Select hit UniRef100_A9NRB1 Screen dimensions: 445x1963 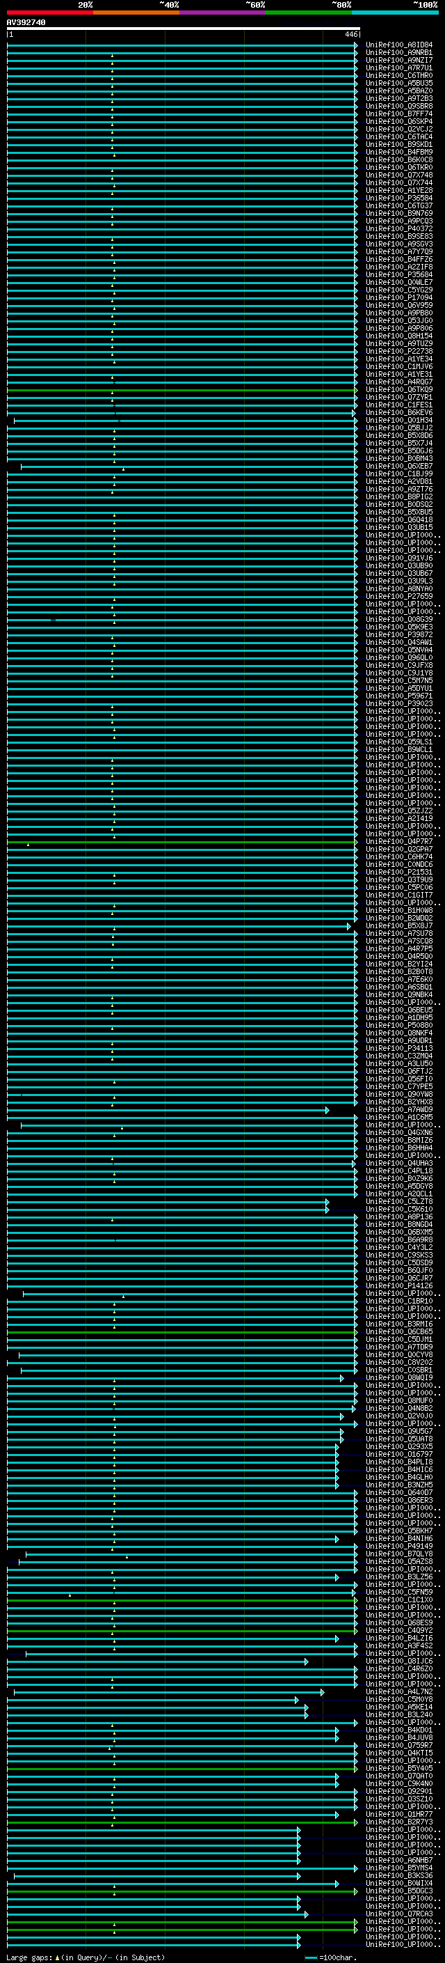(x=398, y=53)
